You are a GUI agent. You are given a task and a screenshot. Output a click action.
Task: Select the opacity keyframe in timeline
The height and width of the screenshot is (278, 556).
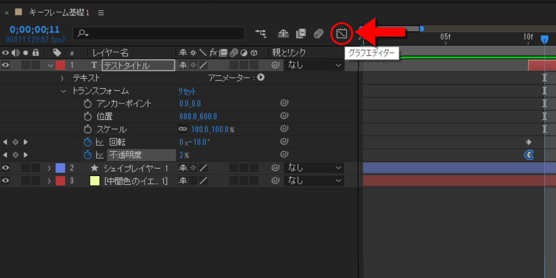529,155
